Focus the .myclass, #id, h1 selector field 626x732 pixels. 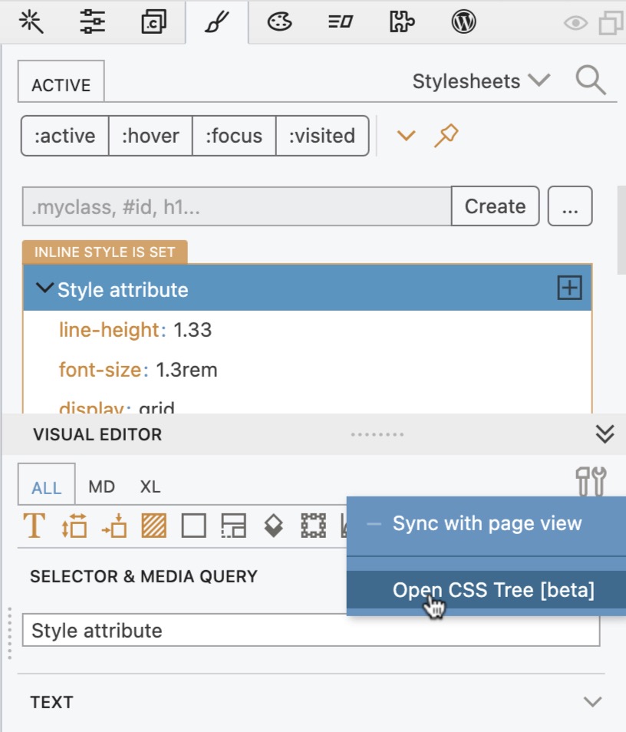237,206
